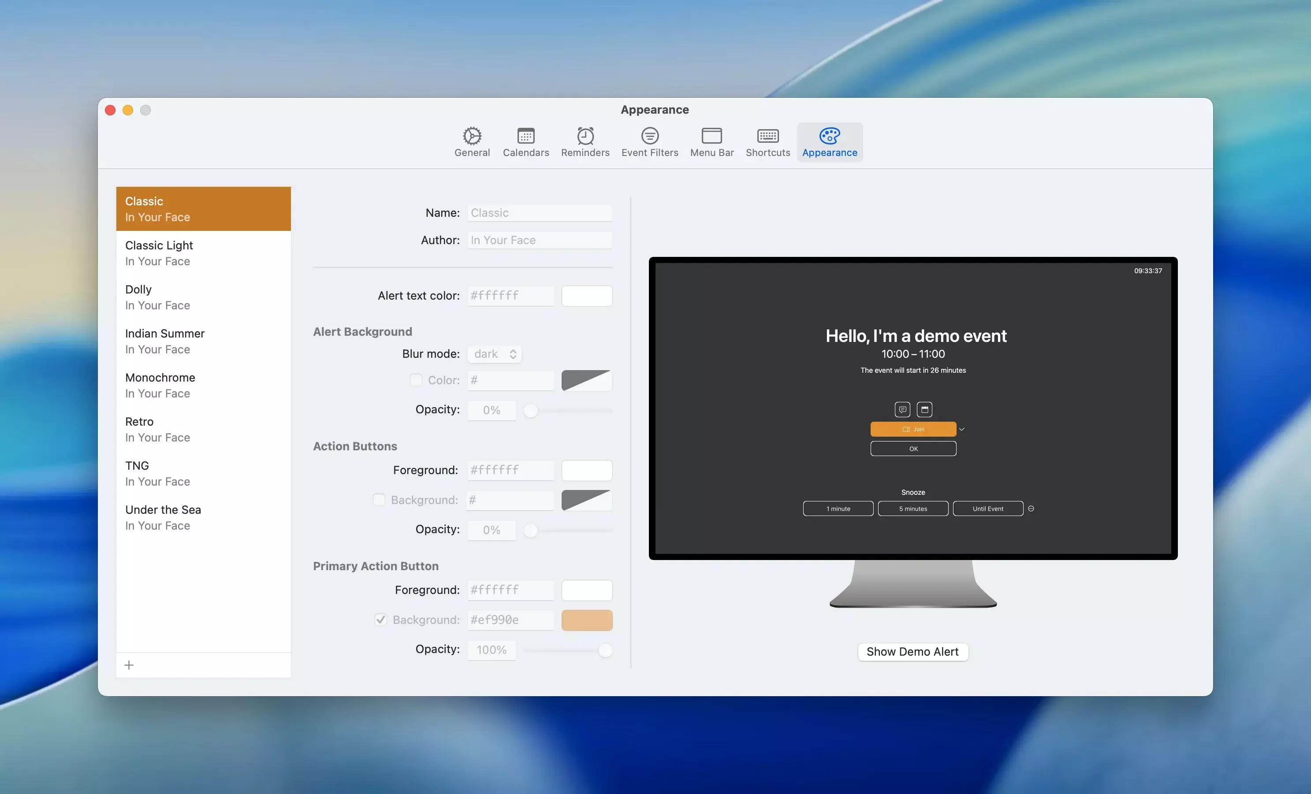This screenshot has width=1311, height=794.
Task: Click the plus icon to add theme
Action: coord(129,665)
